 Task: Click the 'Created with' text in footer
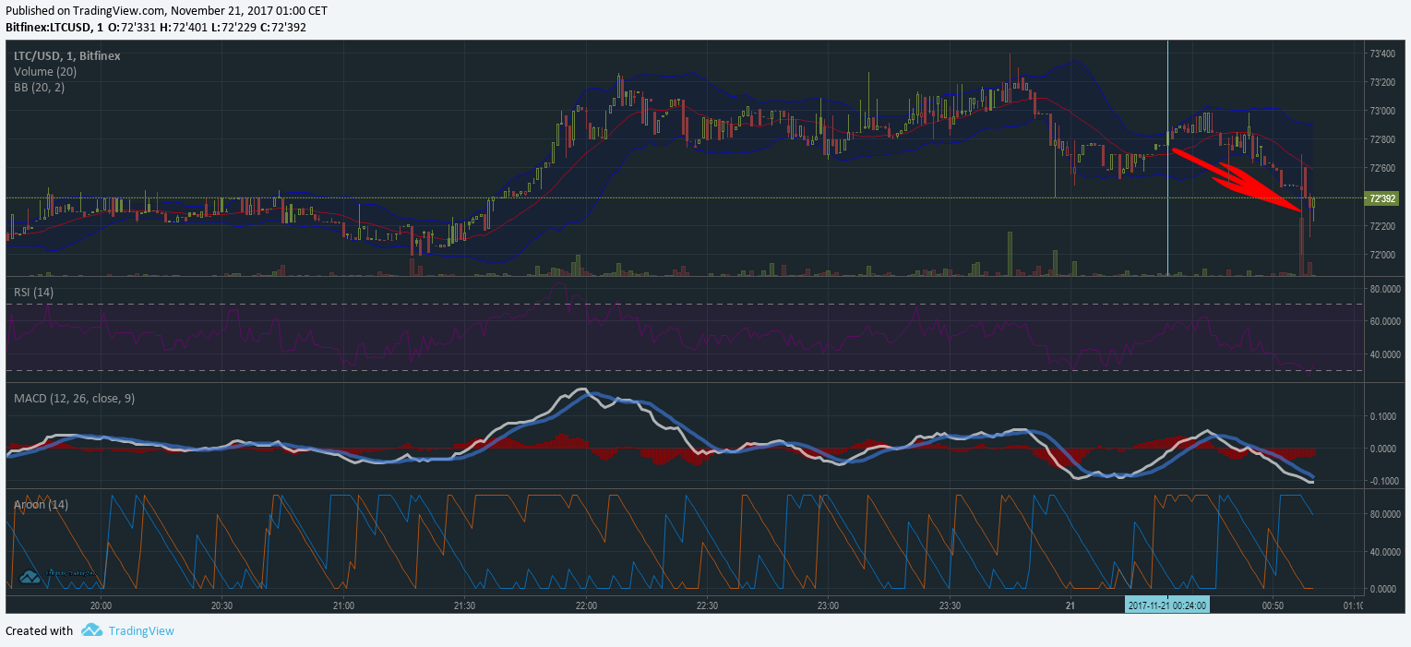[39, 631]
